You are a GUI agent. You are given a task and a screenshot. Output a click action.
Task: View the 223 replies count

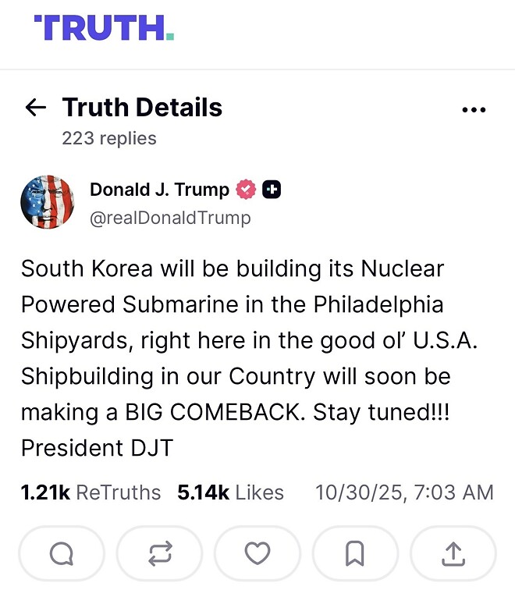109,138
